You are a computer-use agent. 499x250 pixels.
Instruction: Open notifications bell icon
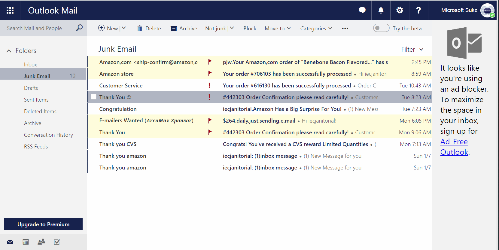coord(381,10)
